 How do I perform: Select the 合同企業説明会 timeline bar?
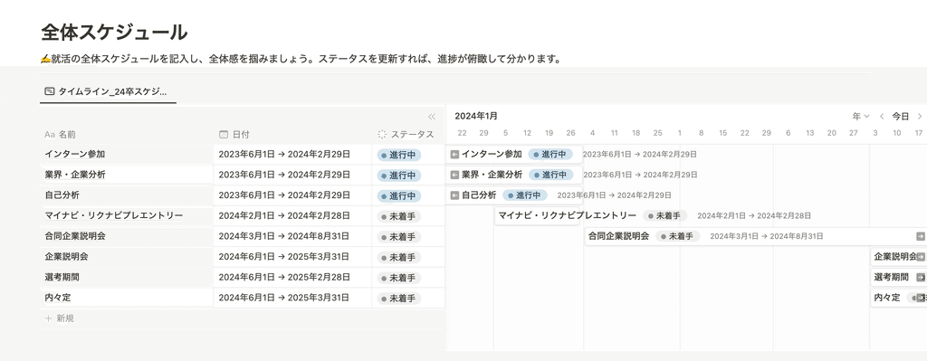tap(756, 236)
